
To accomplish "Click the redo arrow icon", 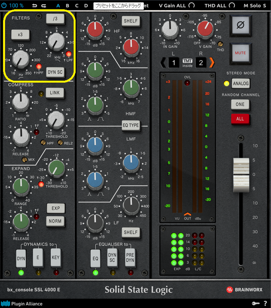I will (44, 6).
